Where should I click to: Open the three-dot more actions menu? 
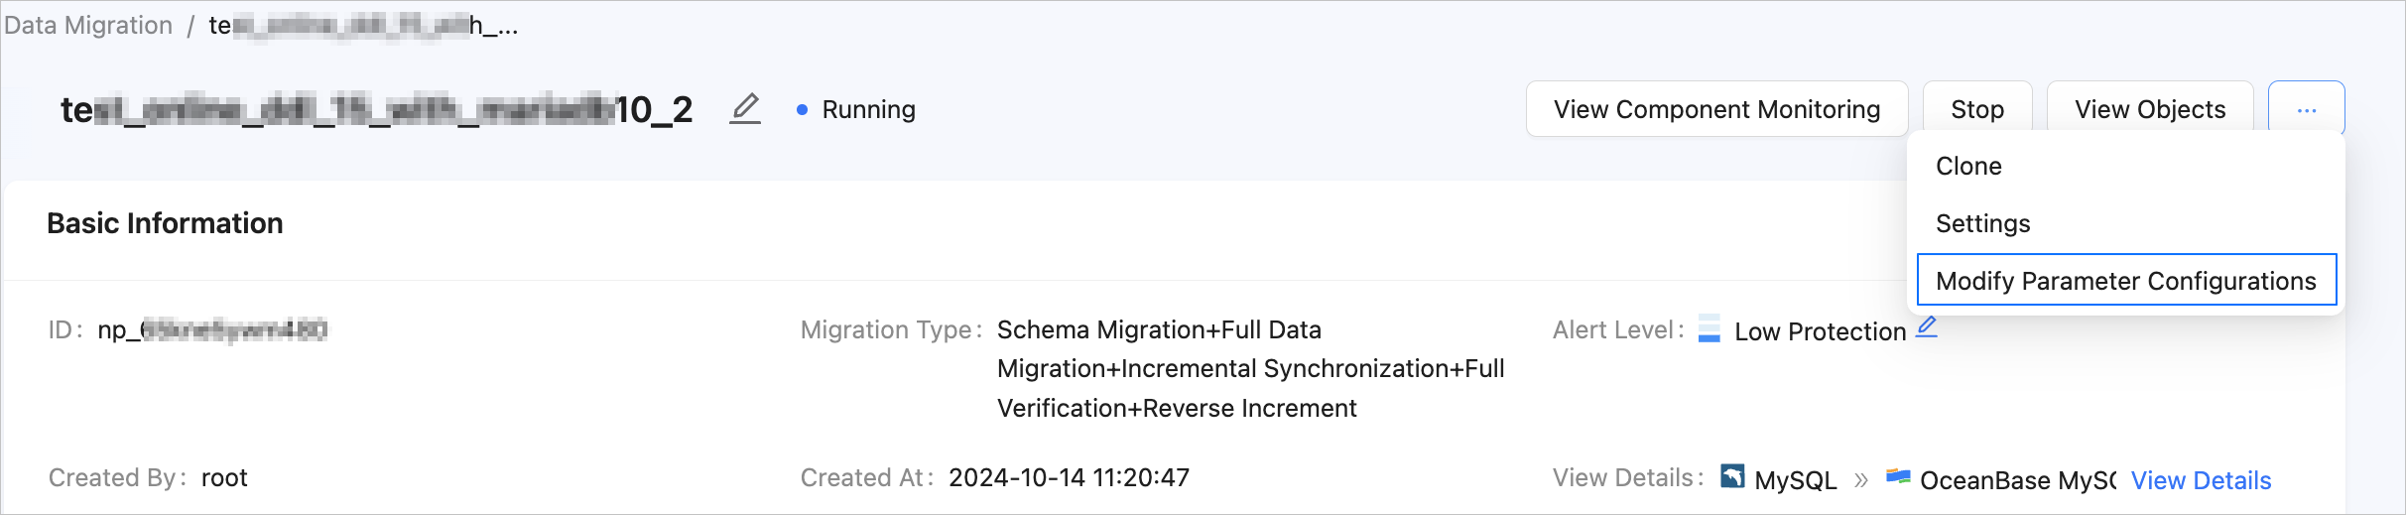pos(2307,109)
